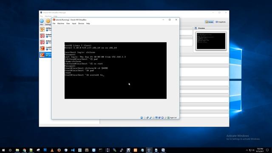Open the View menu of the VM window
Image resolution: width=272 pixels, height=153 pixels.
pyautogui.click(x=68, y=23)
